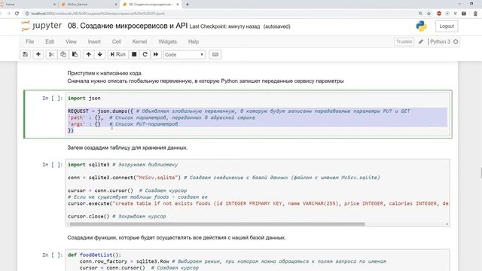Open the zoom magnifier icon in address bar
This screenshot has width=482, height=271.
[420, 14]
